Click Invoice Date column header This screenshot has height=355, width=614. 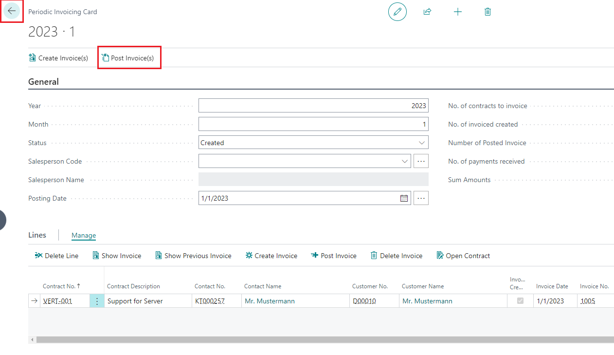tap(552, 286)
